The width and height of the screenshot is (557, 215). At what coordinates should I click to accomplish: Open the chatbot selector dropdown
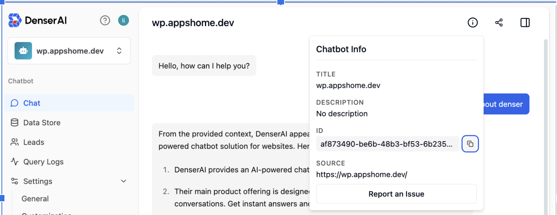pos(119,51)
